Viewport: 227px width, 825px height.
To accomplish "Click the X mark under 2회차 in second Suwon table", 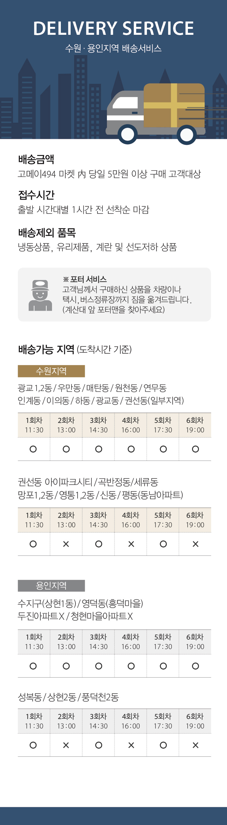I will 66,544.
